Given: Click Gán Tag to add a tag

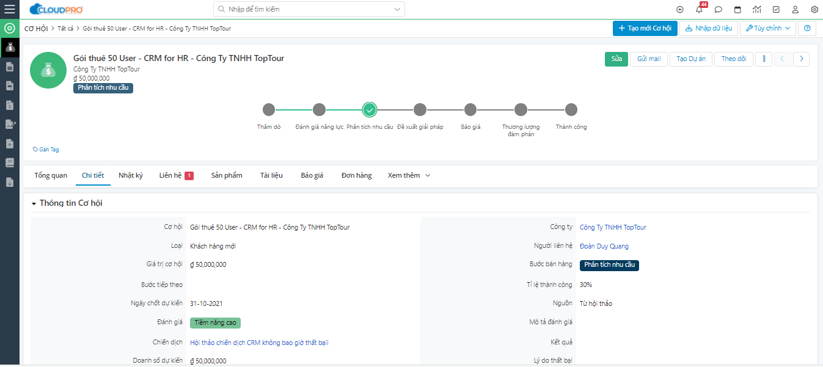Looking at the screenshot, I should coord(46,149).
